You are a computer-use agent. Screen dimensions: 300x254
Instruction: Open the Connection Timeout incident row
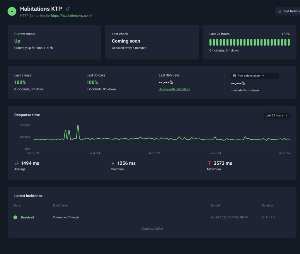(66, 217)
